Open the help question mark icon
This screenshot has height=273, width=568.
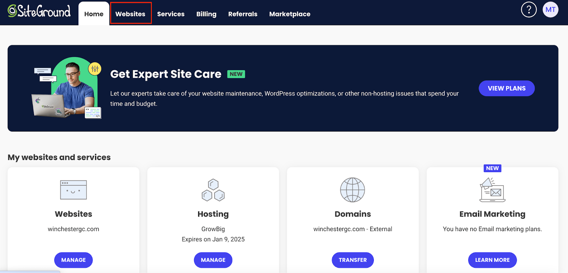coord(529,10)
